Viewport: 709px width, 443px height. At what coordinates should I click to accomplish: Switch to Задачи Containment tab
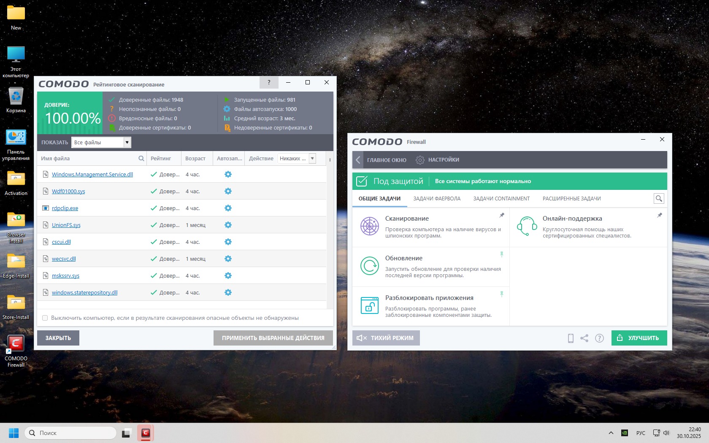pos(501,199)
